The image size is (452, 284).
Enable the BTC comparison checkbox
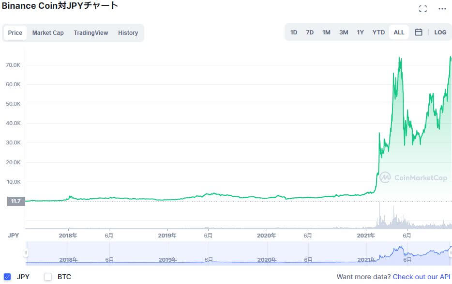point(48,277)
